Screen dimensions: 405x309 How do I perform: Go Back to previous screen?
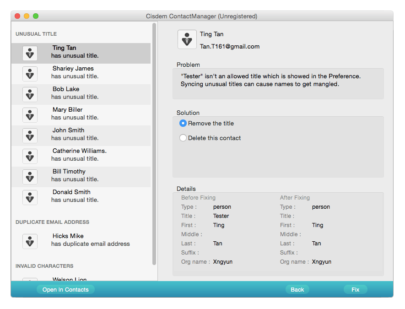[x=297, y=290]
